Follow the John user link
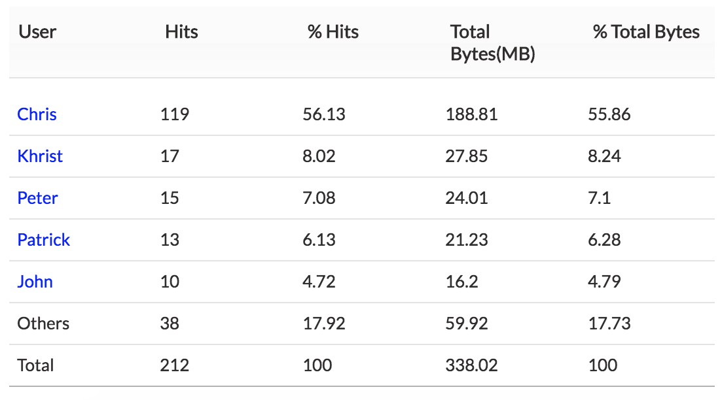Image resolution: width=720 pixels, height=400 pixels. [x=35, y=282]
